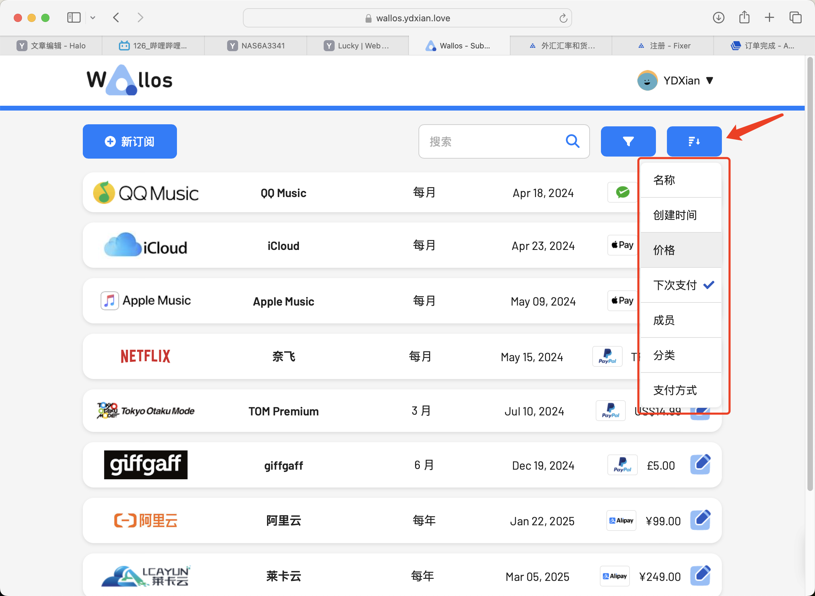Viewport: 815px width, 596px height.
Task: Click the YDXian user avatar
Action: tap(647, 80)
